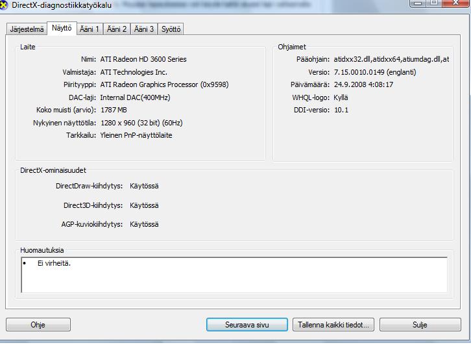
Task: Click the 'Pääohjain:' label
Action: [x=313, y=60]
